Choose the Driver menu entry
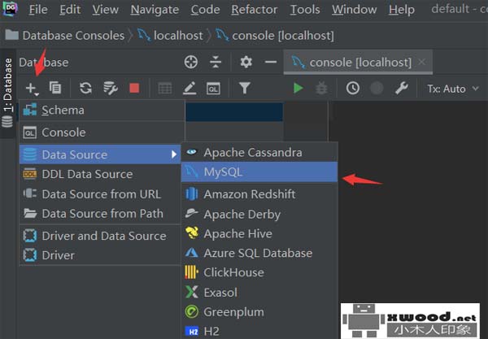 pos(100,255)
